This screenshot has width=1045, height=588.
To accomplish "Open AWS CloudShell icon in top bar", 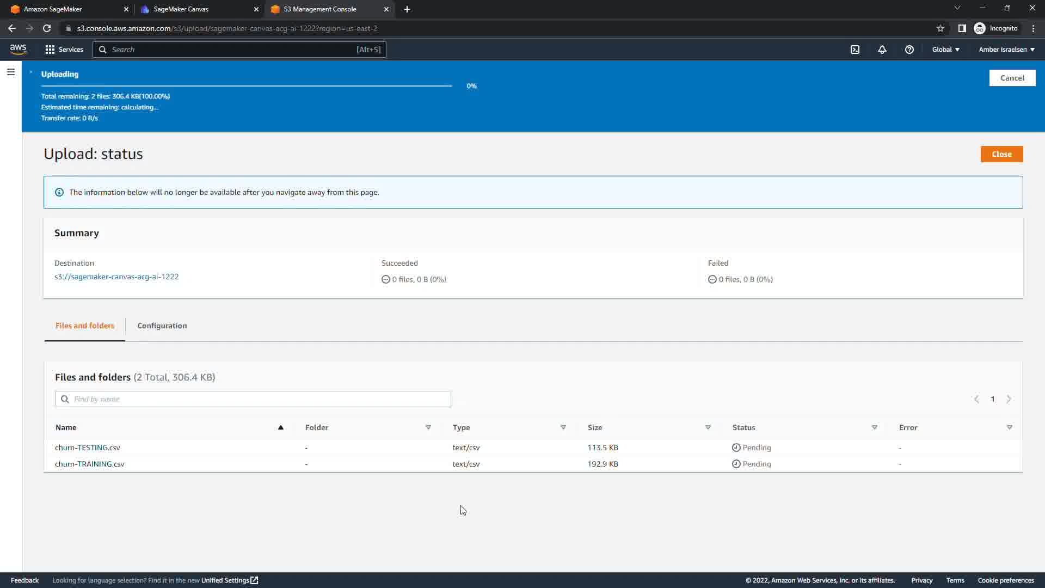I will click(855, 50).
